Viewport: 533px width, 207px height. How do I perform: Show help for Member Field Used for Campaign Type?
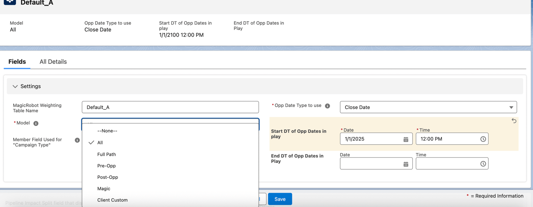(77, 140)
